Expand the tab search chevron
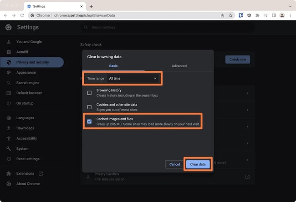This screenshot has height=202, width=296. [290, 6]
